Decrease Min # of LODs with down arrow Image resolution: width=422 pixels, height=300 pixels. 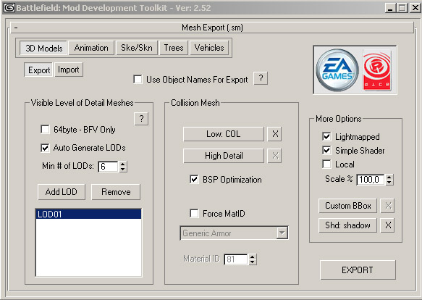coord(123,169)
